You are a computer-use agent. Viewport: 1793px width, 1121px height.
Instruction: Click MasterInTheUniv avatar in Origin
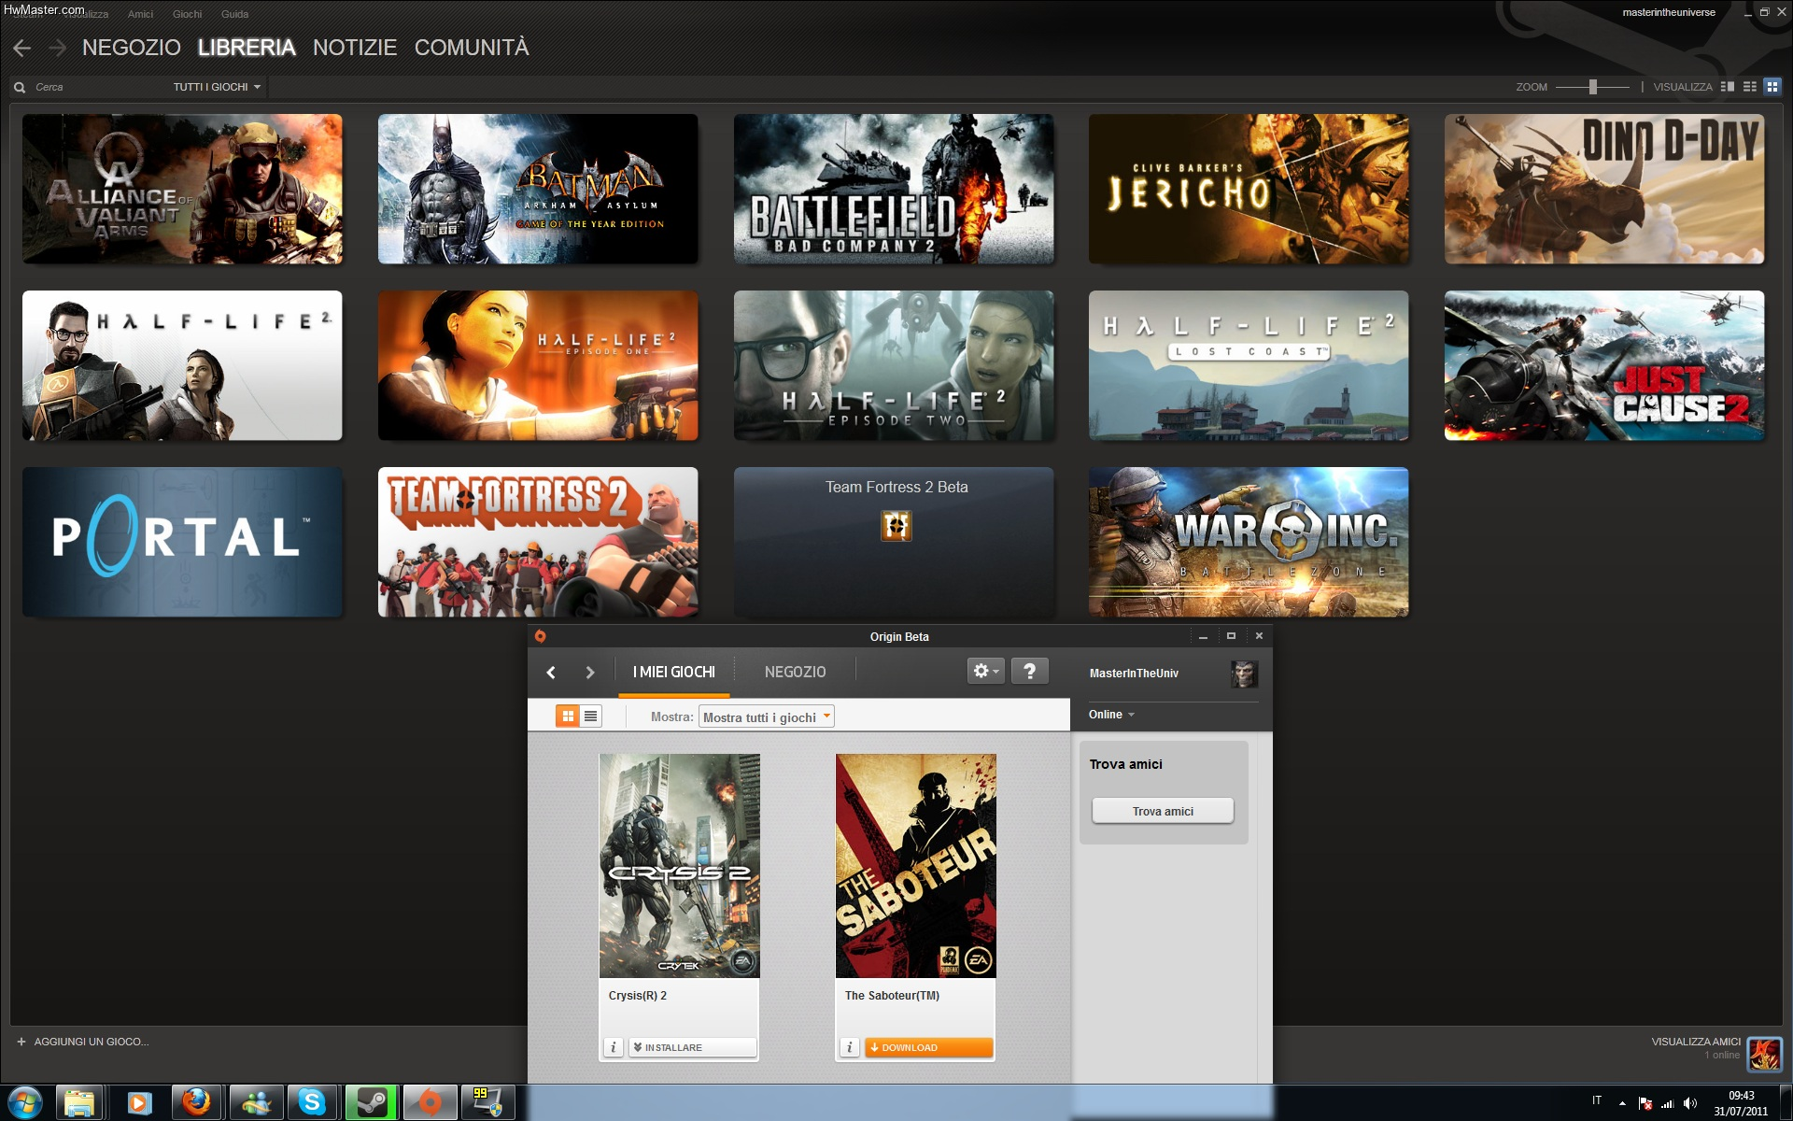[1244, 674]
